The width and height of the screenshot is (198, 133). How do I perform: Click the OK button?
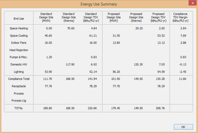point(183,127)
